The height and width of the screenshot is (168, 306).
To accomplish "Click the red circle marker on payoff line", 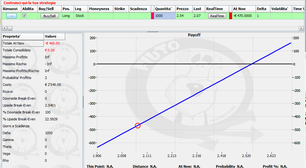I will click(138, 126).
